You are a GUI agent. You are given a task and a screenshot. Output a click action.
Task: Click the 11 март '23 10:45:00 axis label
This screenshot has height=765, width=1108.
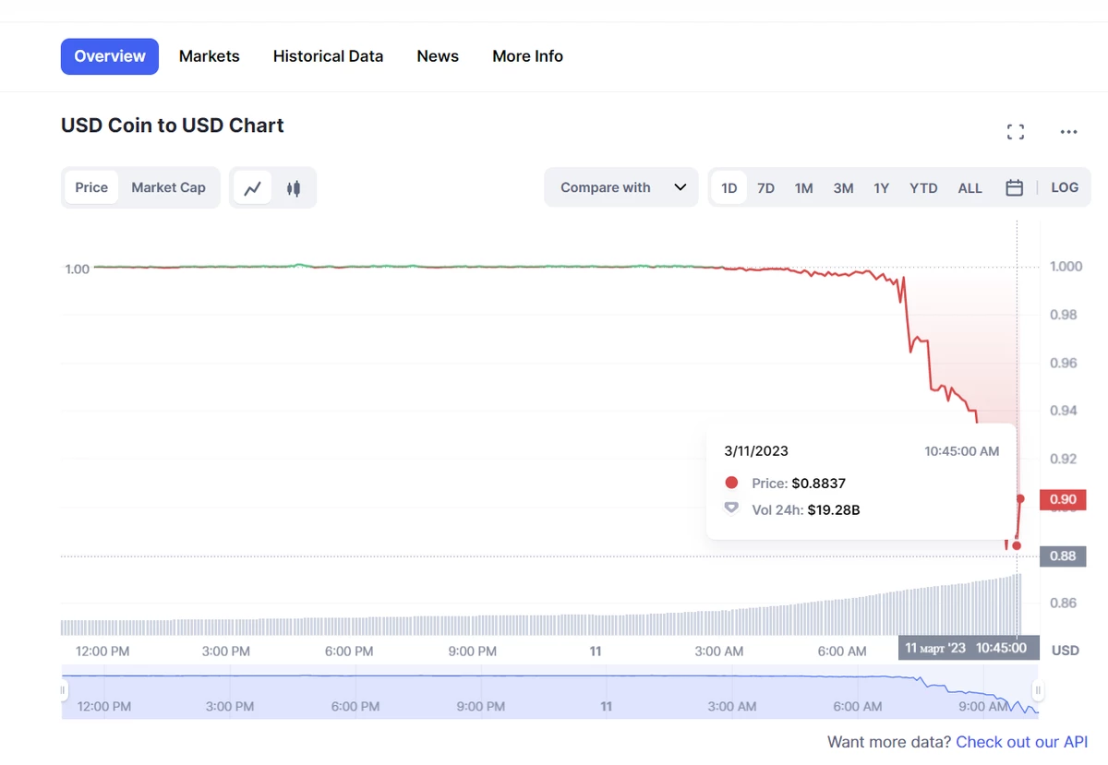pyautogui.click(x=969, y=648)
